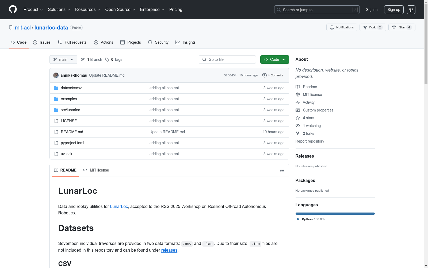Click the Activity pulse icon
The width and height of the screenshot is (428, 268).
(x=298, y=102)
